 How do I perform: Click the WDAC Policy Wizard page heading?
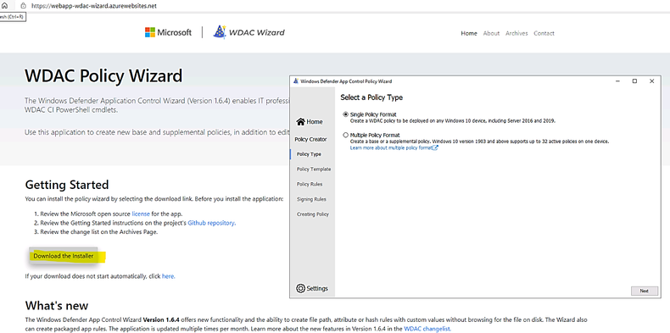103,76
